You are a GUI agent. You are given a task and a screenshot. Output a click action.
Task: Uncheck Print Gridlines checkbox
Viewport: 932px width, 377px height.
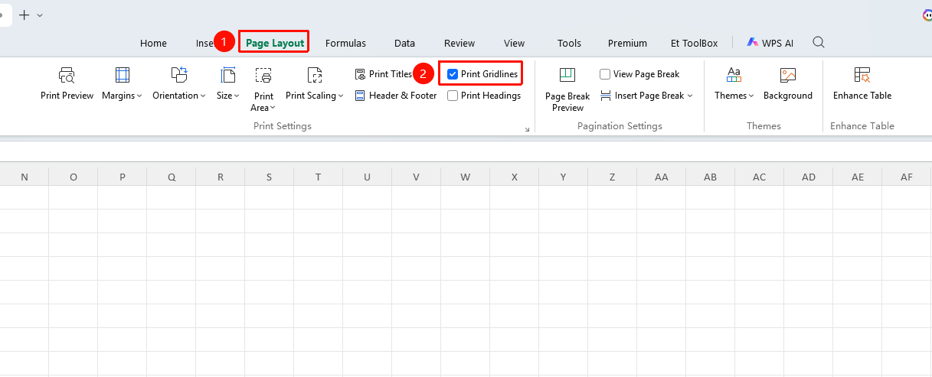tap(453, 74)
